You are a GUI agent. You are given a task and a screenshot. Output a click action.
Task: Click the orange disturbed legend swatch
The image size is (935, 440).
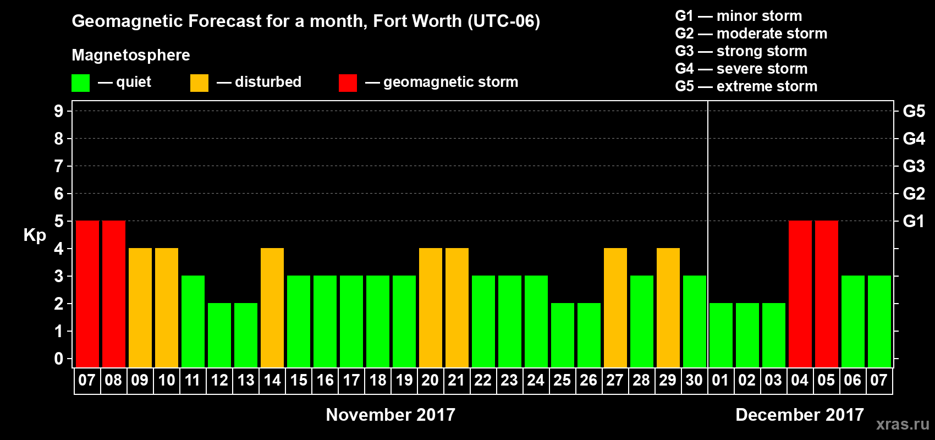point(199,83)
